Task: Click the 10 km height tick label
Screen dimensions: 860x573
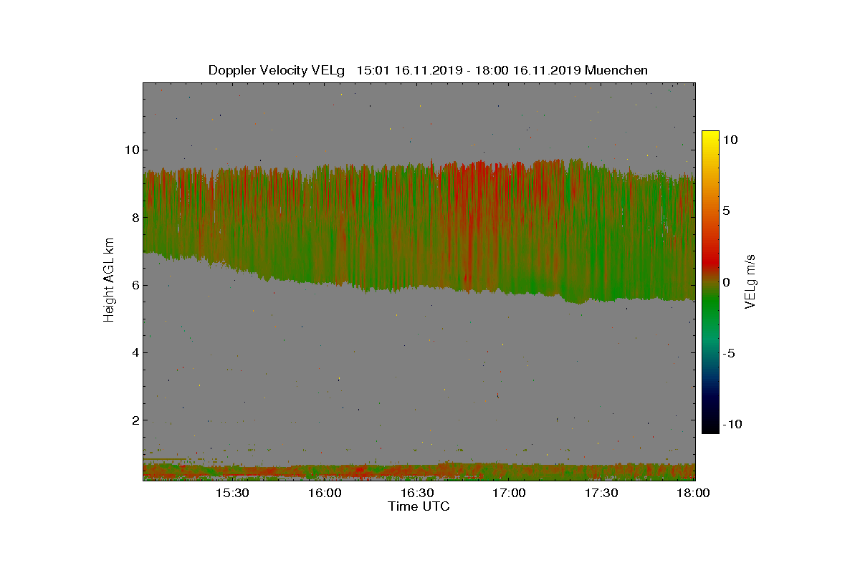Action: pyautogui.click(x=132, y=150)
